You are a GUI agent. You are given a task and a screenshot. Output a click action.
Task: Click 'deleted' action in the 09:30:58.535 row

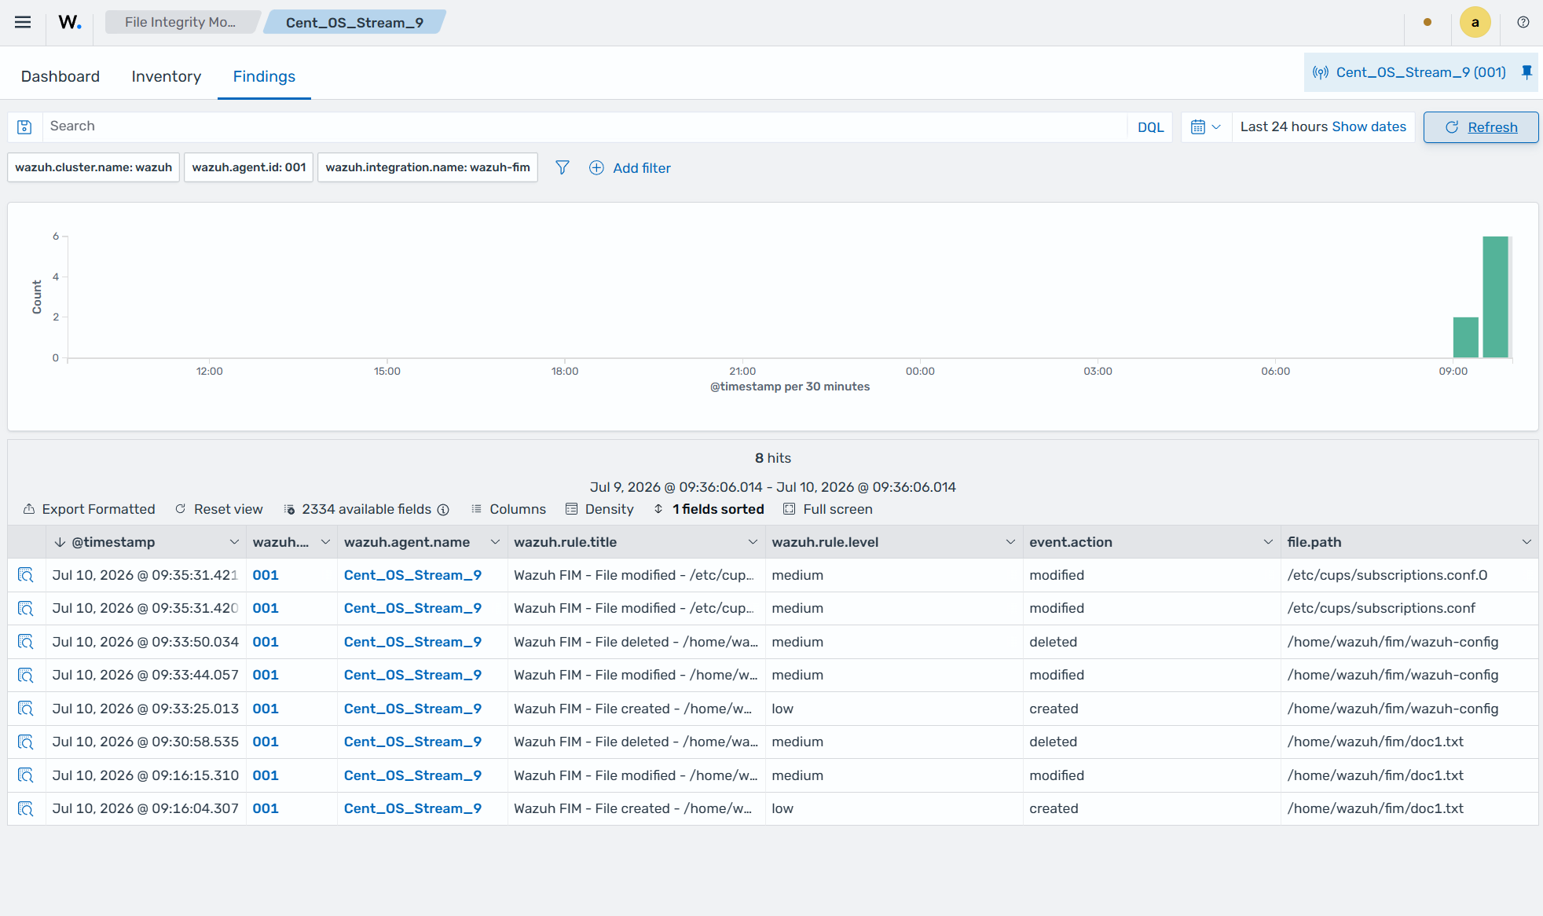[x=1053, y=742]
